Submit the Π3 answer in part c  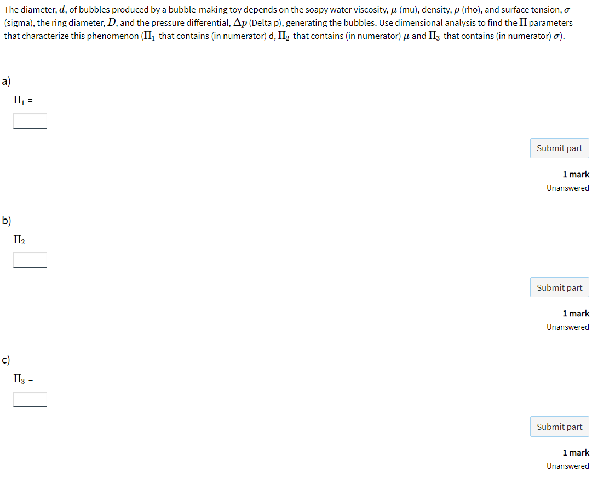(x=559, y=427)
